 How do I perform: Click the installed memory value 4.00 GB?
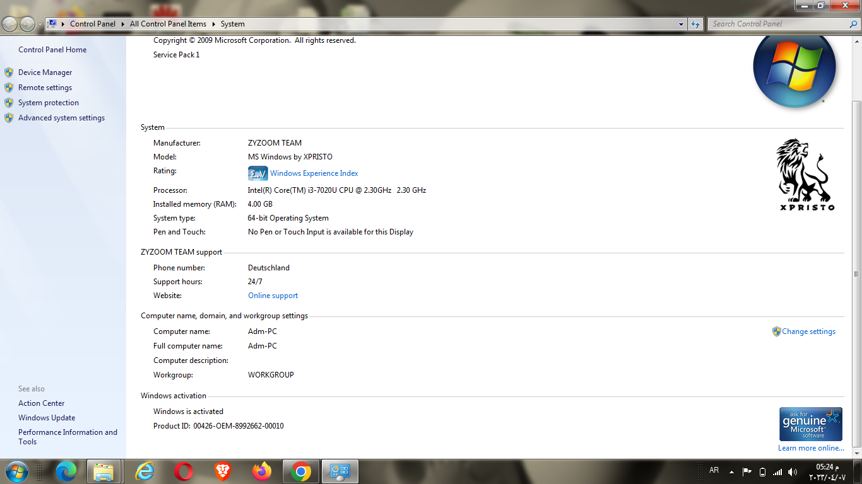coord(260,204)
